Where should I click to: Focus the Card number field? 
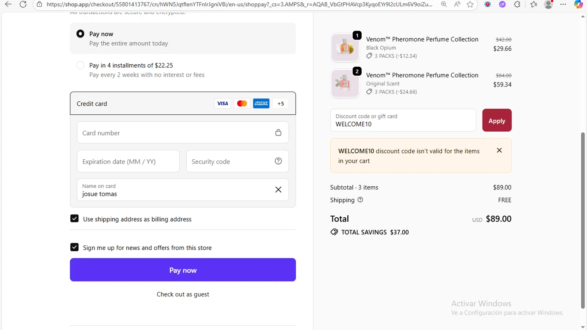coord(183,132)
